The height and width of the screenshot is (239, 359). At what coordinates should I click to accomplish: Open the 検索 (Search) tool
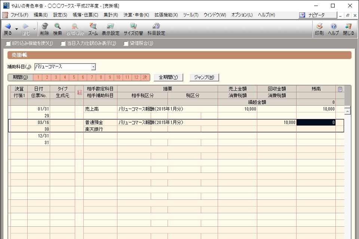[x=58, y=29]
